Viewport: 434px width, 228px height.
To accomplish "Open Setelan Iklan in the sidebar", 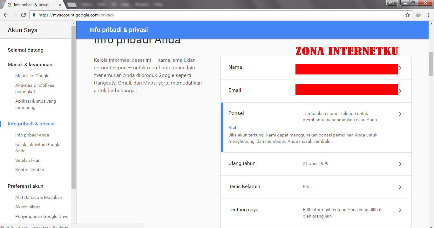I will click(x=28, y=160).
